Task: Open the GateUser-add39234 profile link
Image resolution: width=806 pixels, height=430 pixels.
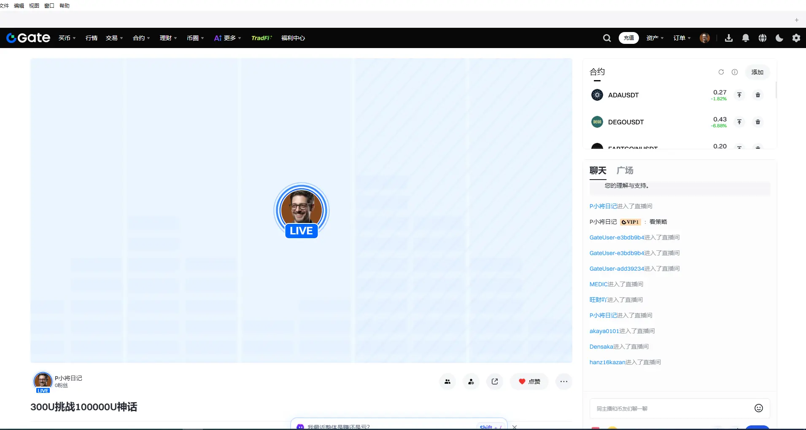Action: pos(617,269)
